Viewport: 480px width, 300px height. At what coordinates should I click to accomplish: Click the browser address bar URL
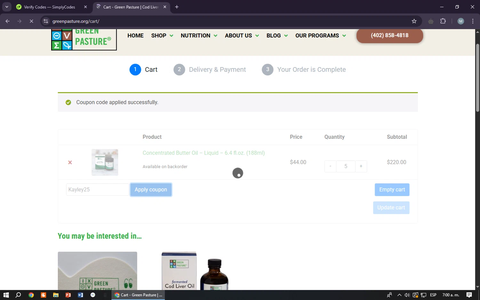tap(76, 21)
